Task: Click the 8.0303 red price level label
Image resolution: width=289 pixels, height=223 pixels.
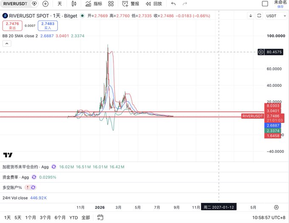Action: (272, 106)
